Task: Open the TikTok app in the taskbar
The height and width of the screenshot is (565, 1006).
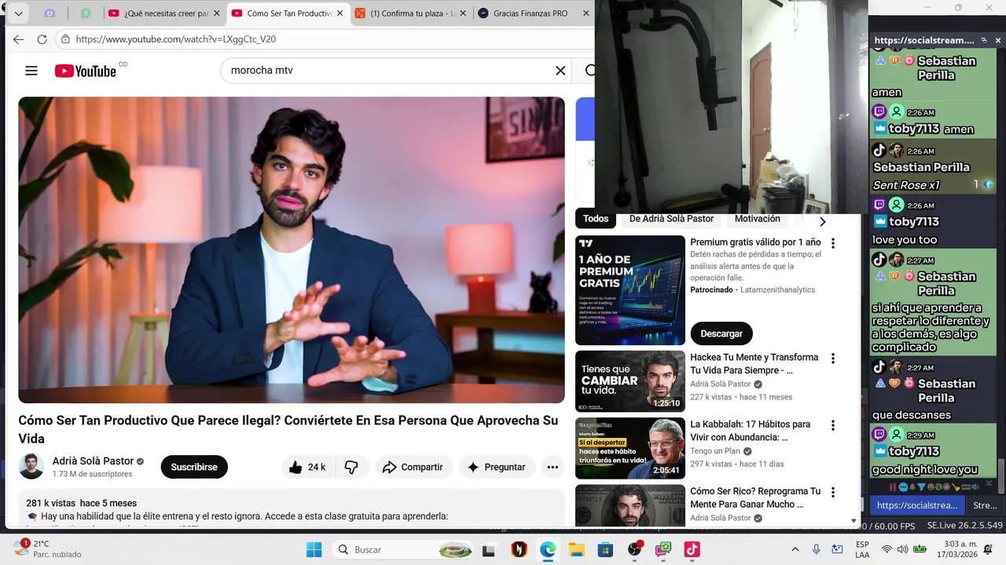Action: pos(692,549)
